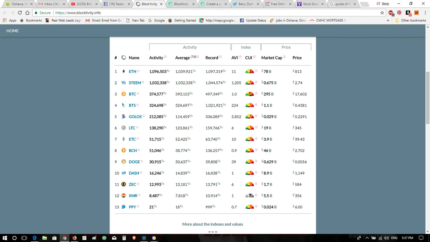Open the Task View taskbar button
The width and height of the screenshot is (430, 242).
[24, 238]
